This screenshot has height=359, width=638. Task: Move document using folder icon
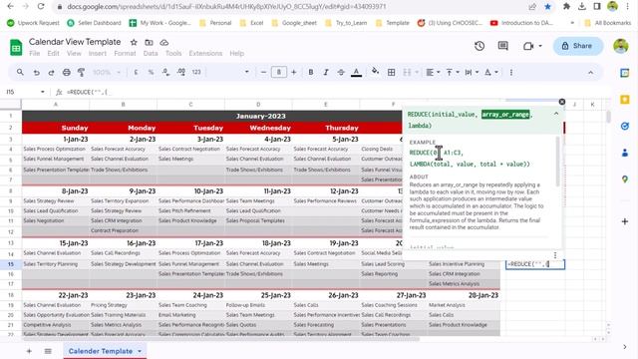click(149, 42)
